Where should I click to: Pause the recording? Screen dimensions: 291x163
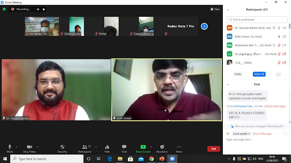point(38,9)
